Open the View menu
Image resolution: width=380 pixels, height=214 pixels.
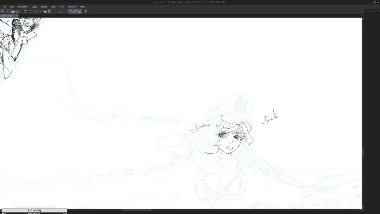pyautogui.click(x=53, y=7)
